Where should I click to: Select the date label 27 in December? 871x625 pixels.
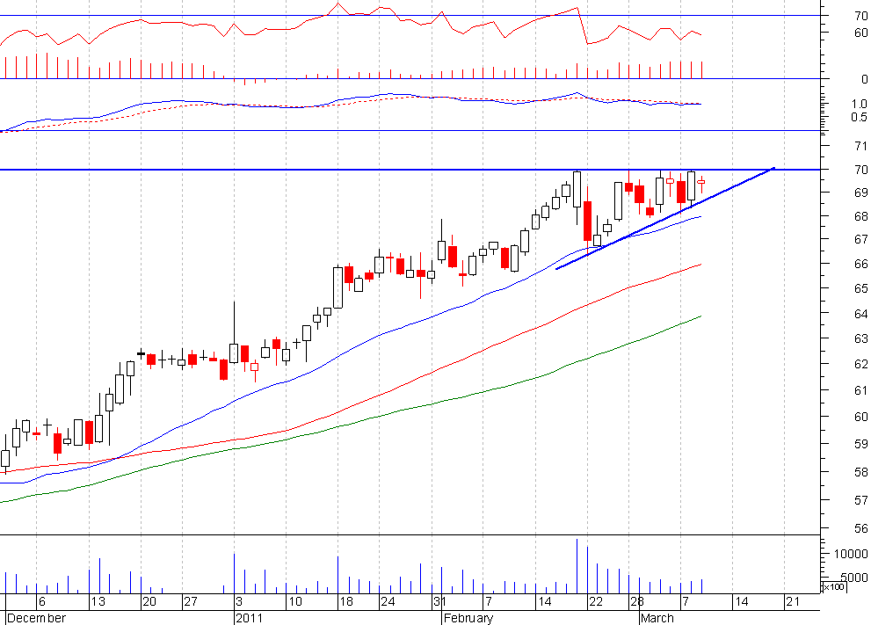coord(191,601)
